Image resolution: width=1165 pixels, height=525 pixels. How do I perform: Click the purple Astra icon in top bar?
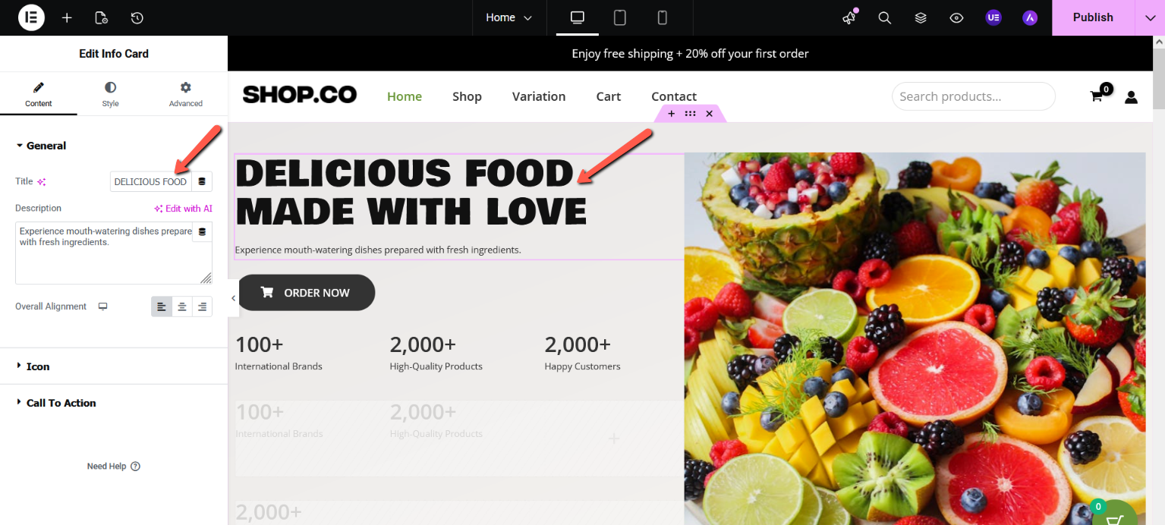click(x=1030, y=17)
